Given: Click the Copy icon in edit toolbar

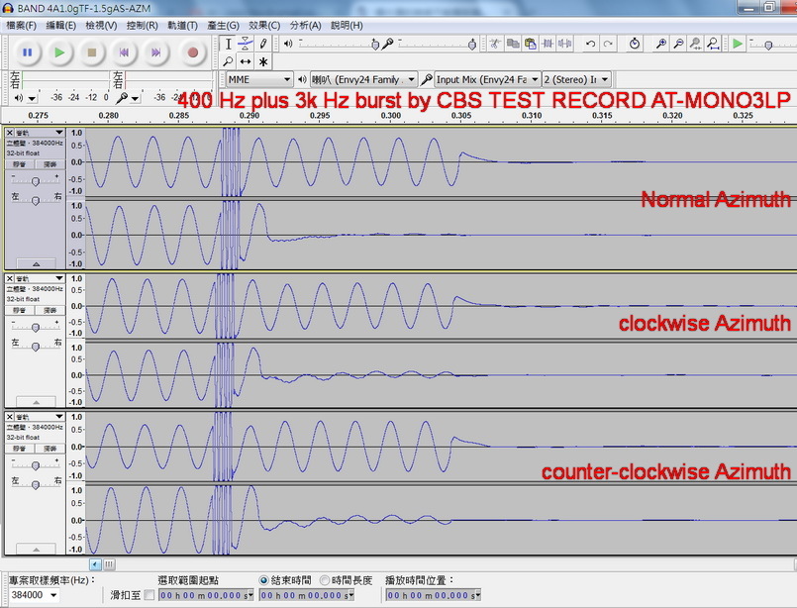Looking at the screenshot, I should (513, 45).
